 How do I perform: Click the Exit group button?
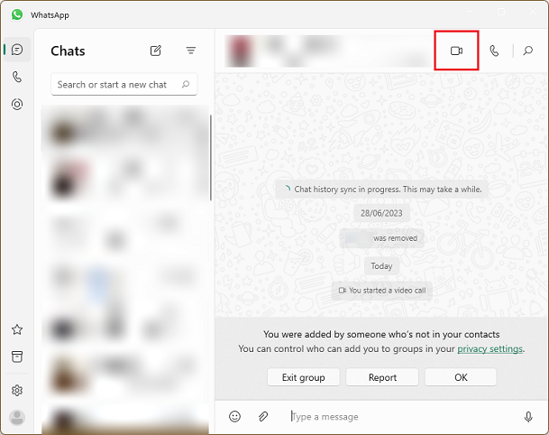tap(303, 377)
